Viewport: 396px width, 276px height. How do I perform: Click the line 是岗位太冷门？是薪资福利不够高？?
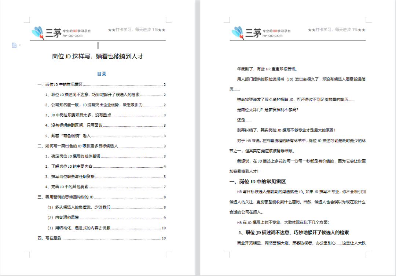point(268,110)
